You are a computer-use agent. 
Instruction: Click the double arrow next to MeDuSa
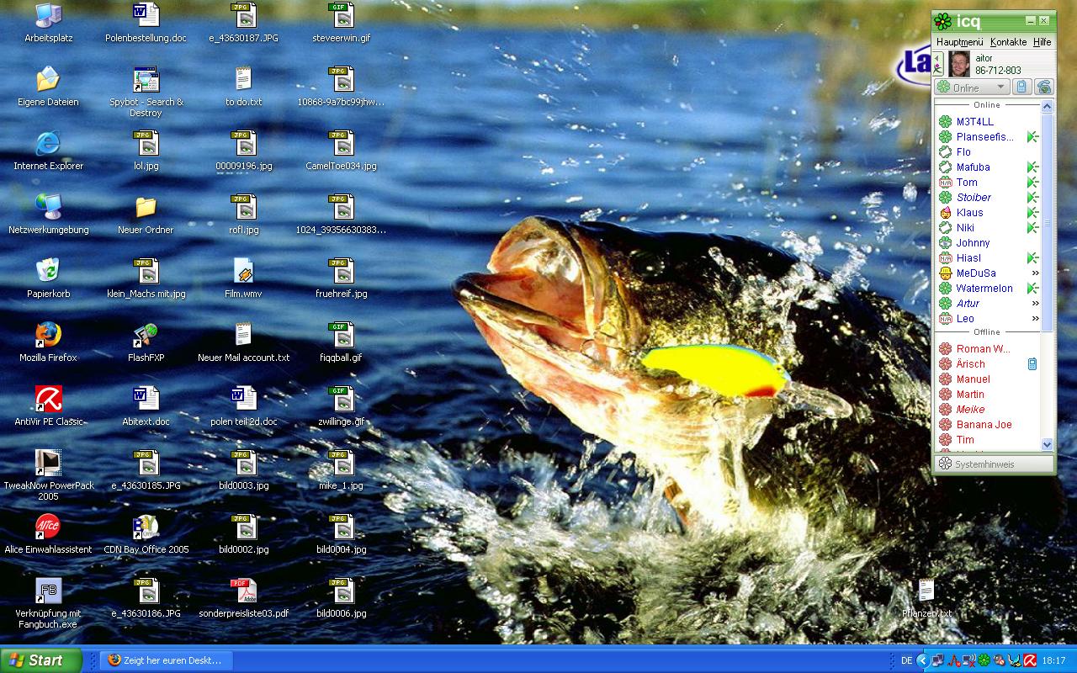coord(1035,273)
